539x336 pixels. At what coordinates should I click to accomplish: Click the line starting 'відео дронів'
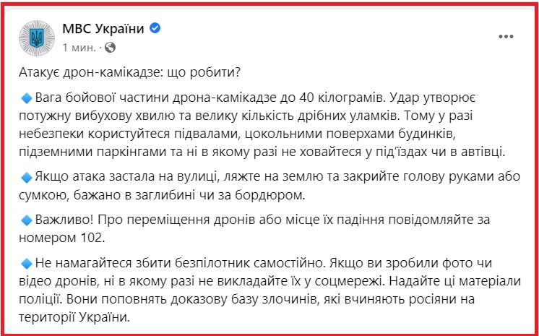[269, 281]
